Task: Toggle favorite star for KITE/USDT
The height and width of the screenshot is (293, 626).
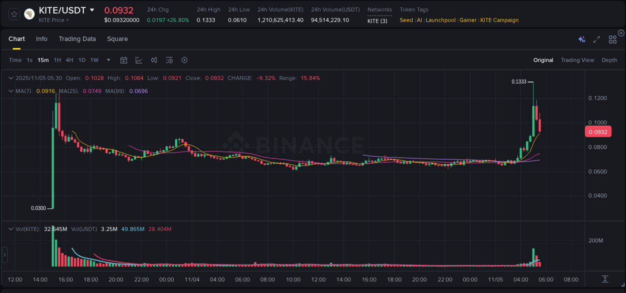Action: click(14, 13)
